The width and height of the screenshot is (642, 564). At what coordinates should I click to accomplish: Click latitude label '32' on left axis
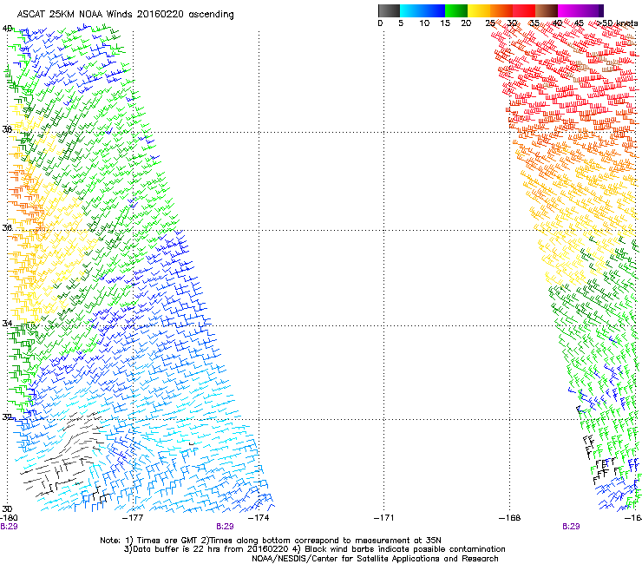[x=7, y=417]
